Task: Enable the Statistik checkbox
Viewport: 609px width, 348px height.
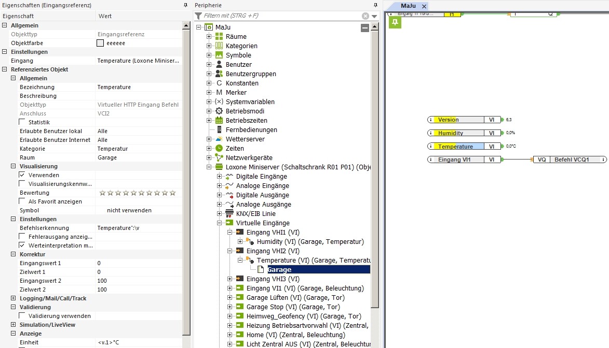Action: tap(22, 122)
